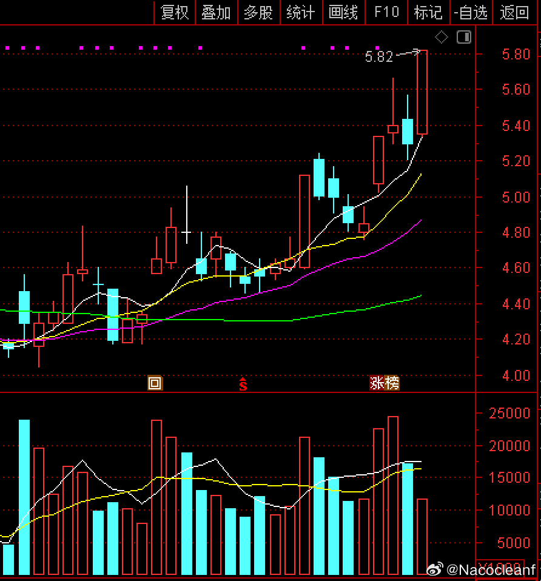Click the 25000 volume axis label
The height and width of the screenshot is (581, 541).
509,413
